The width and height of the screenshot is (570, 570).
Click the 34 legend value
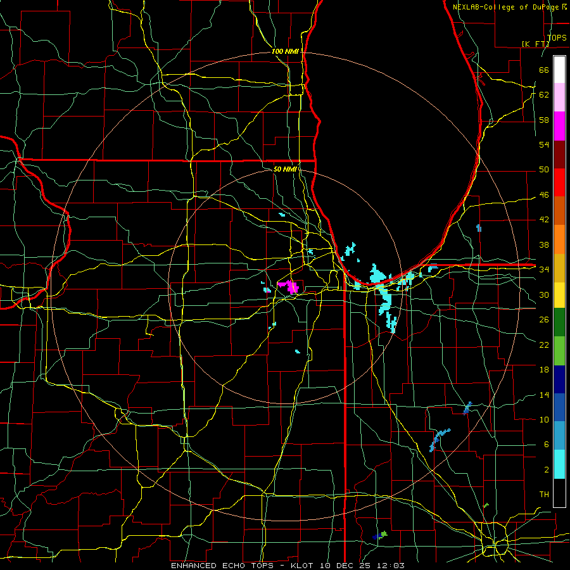(544, 270)
